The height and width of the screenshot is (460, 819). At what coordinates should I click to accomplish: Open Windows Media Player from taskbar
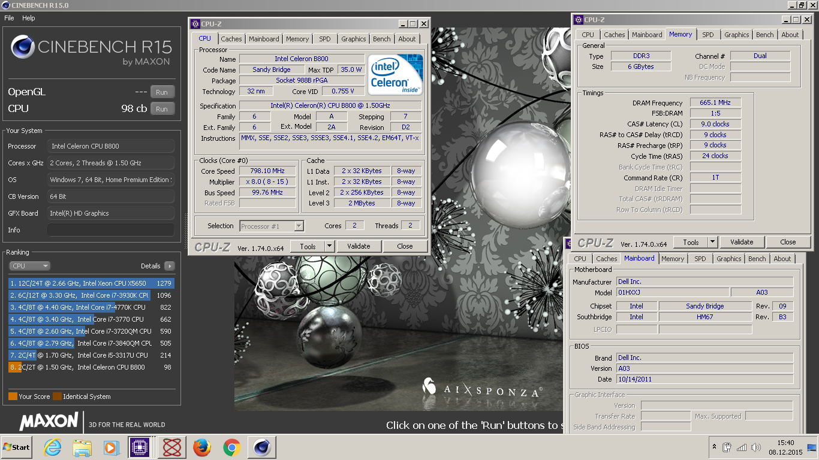[x=111, y=447]
